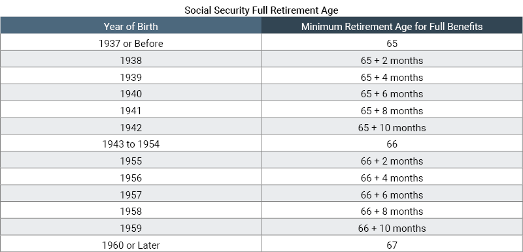
Task: Click the 65 + 6 months cell
Action: tap(392, 94)
